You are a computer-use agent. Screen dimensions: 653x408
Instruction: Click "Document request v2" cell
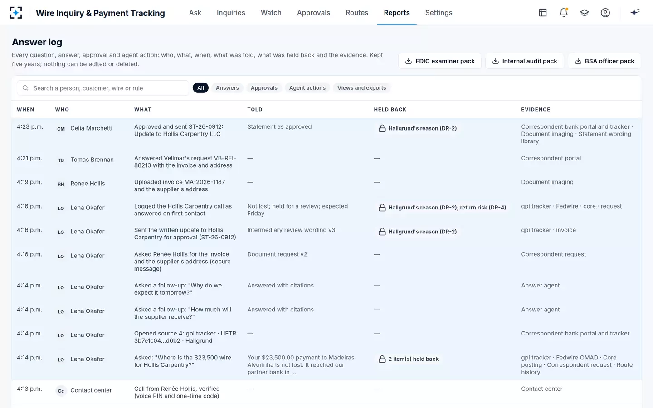tap(277, 254)
